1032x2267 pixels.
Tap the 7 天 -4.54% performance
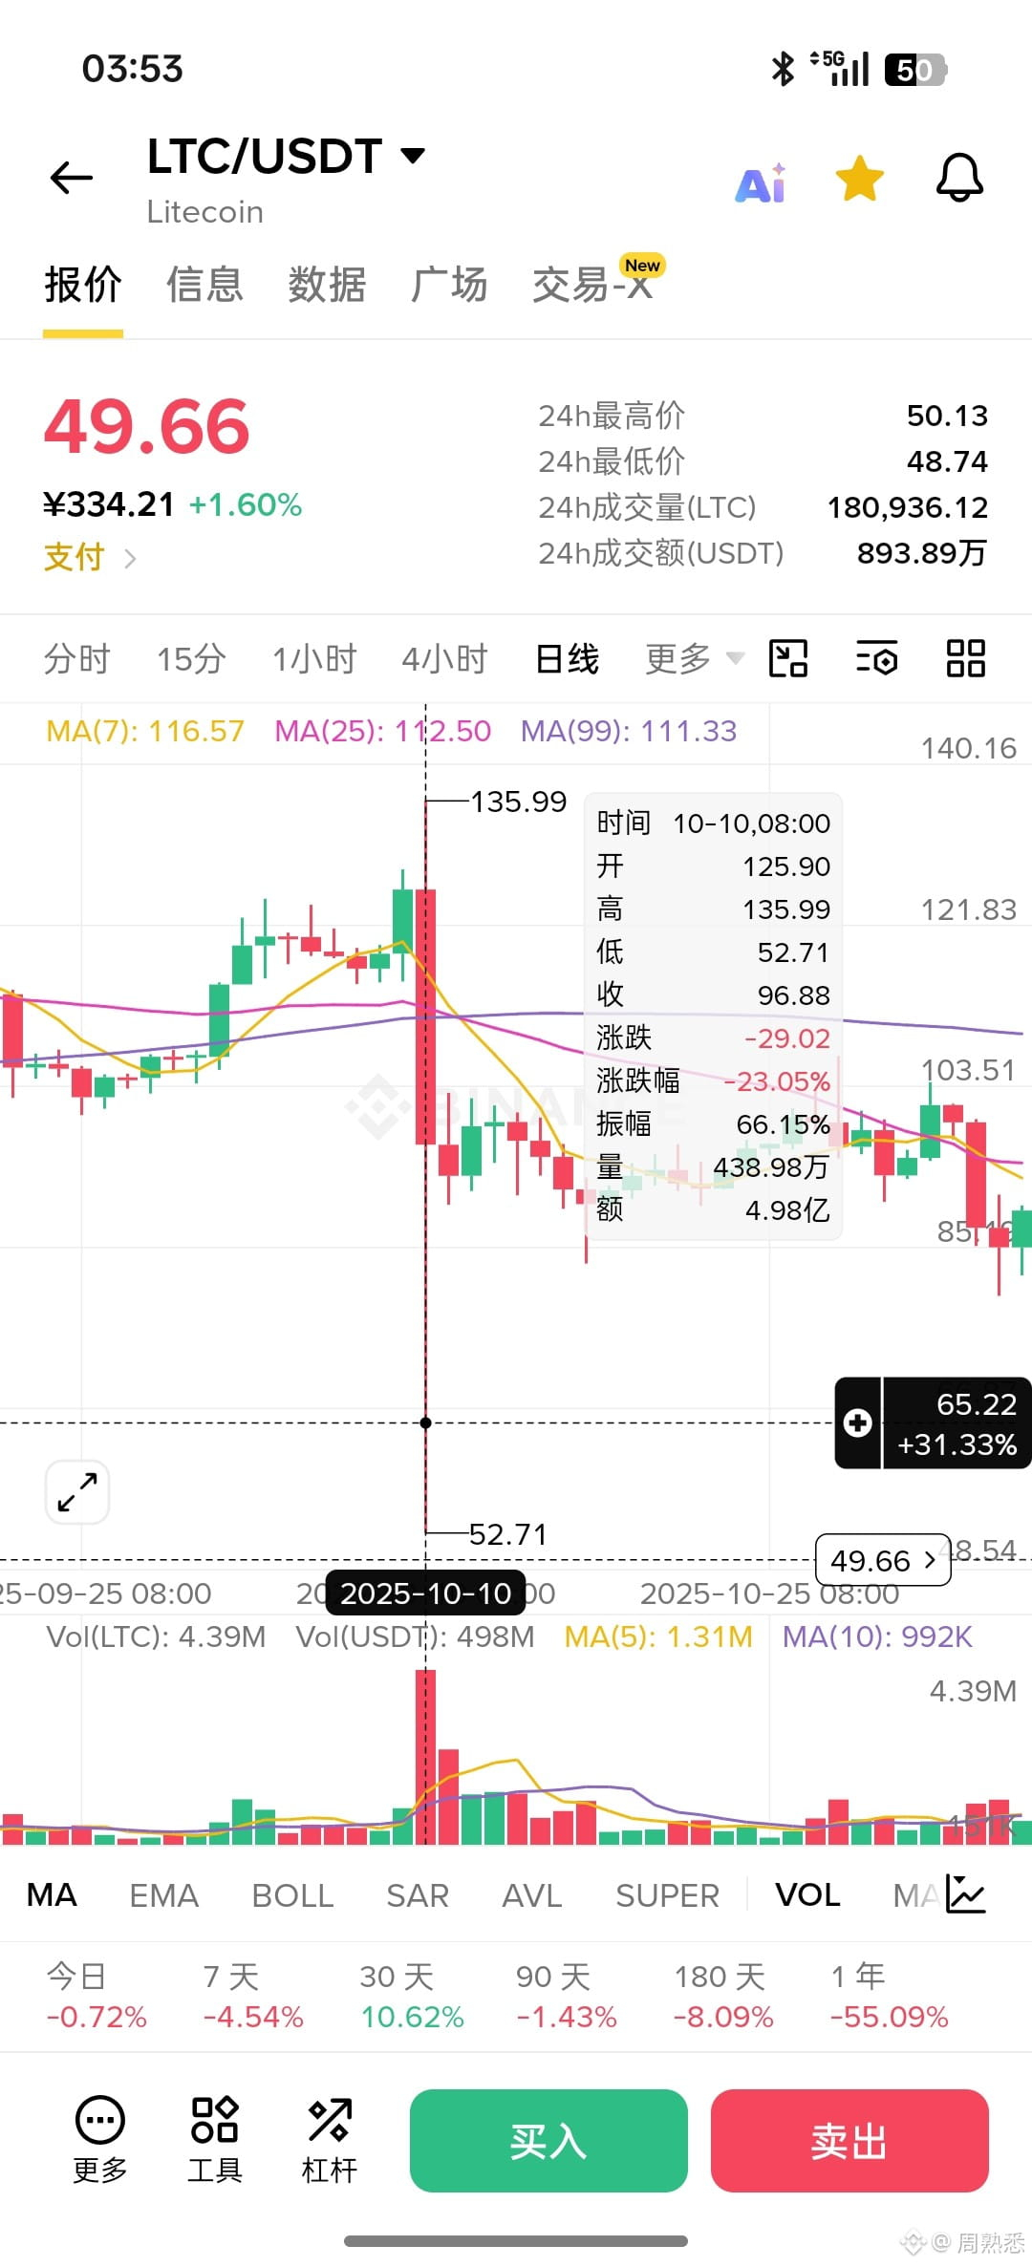[x=253, y=1996]
